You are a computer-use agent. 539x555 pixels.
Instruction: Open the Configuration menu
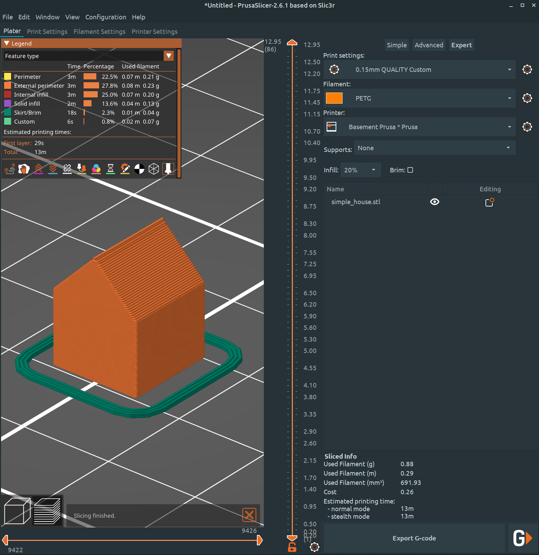106,17
